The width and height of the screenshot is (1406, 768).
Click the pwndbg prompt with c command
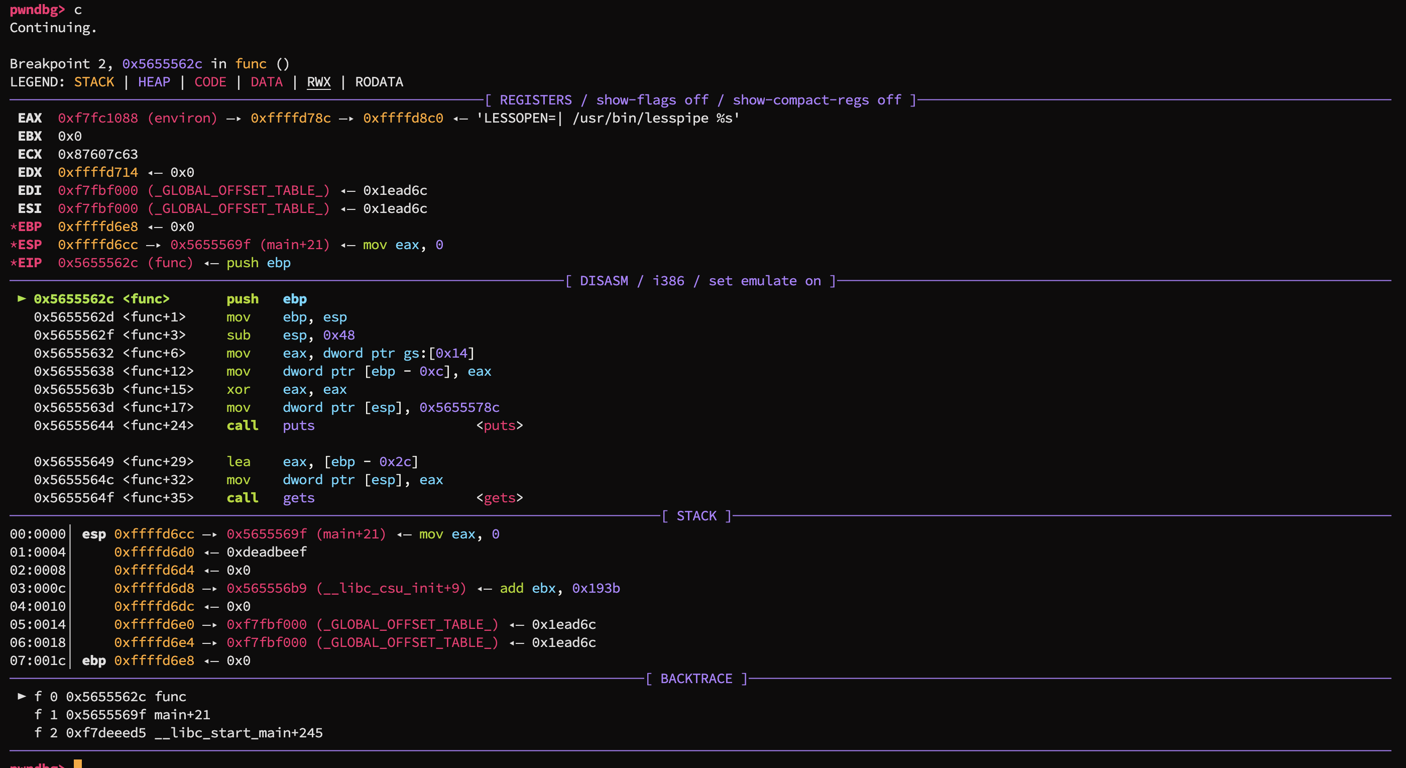click(x=46, y=10)
